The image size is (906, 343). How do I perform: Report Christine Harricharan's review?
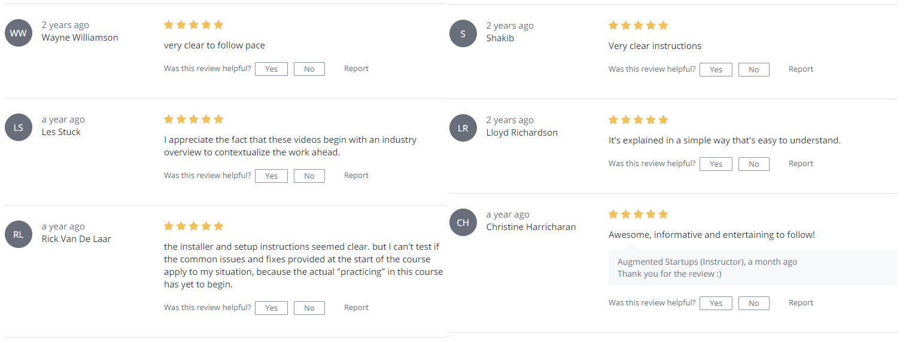pyautogui.click(x=801, y=303)
